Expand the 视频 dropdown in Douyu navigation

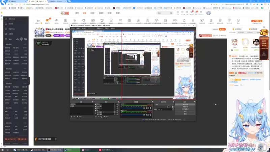click(101, 13)
